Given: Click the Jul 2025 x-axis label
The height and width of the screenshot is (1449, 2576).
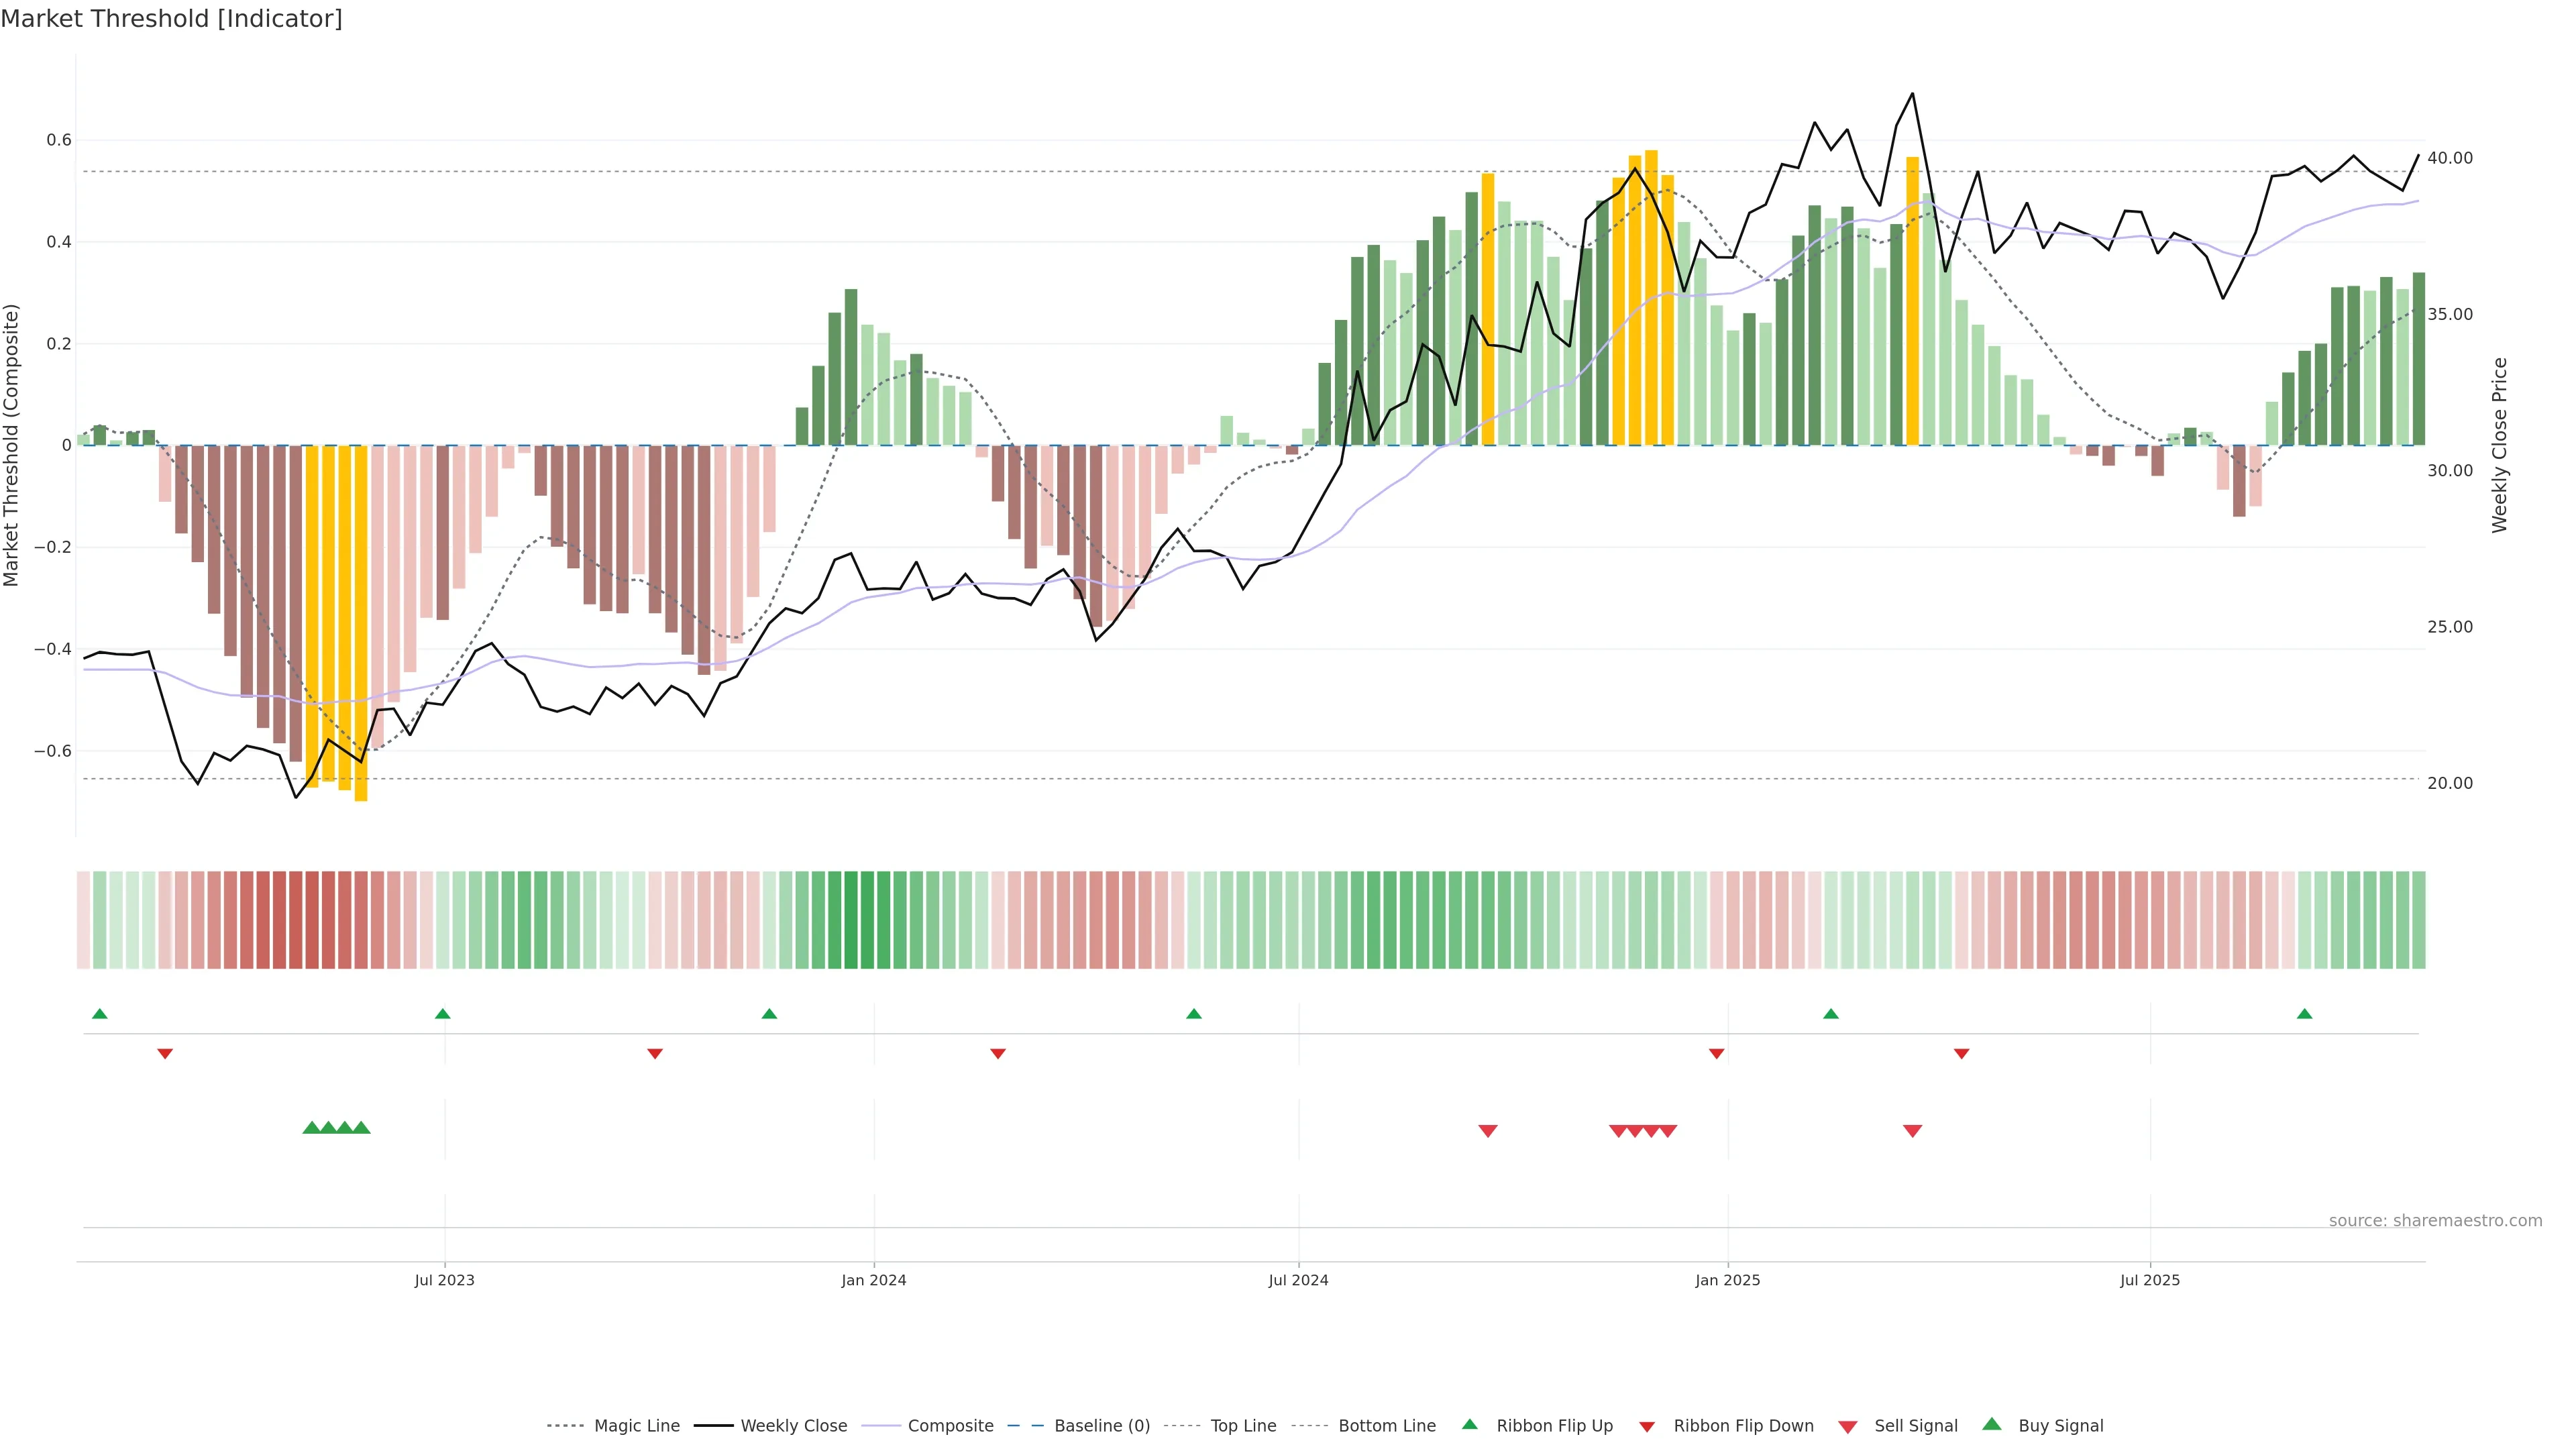Looking at the screenshot, I should 2149,1280.
